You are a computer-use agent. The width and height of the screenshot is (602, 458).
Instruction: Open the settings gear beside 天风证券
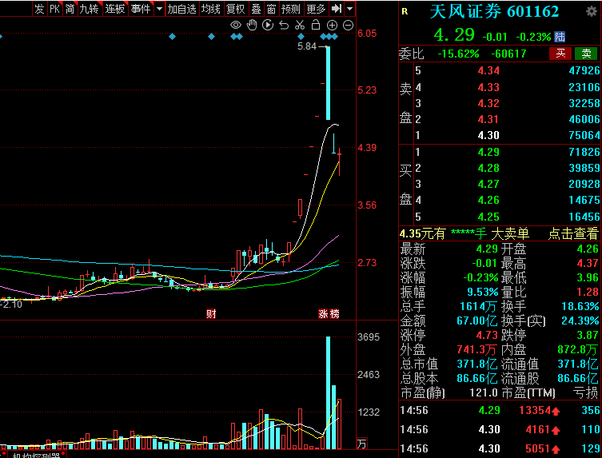[x=592, y=11]
